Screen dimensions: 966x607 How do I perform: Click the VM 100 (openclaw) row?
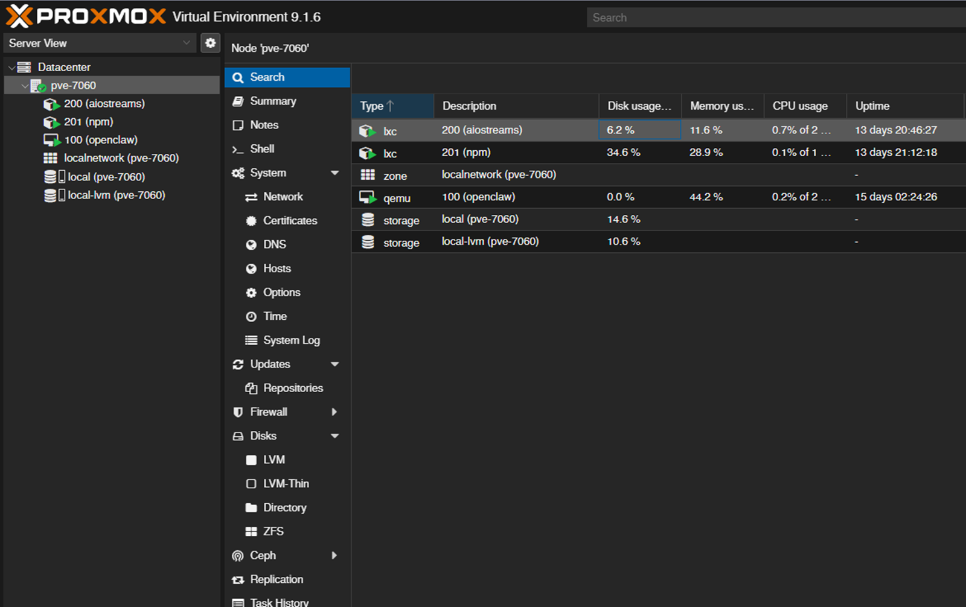(543, 197)
